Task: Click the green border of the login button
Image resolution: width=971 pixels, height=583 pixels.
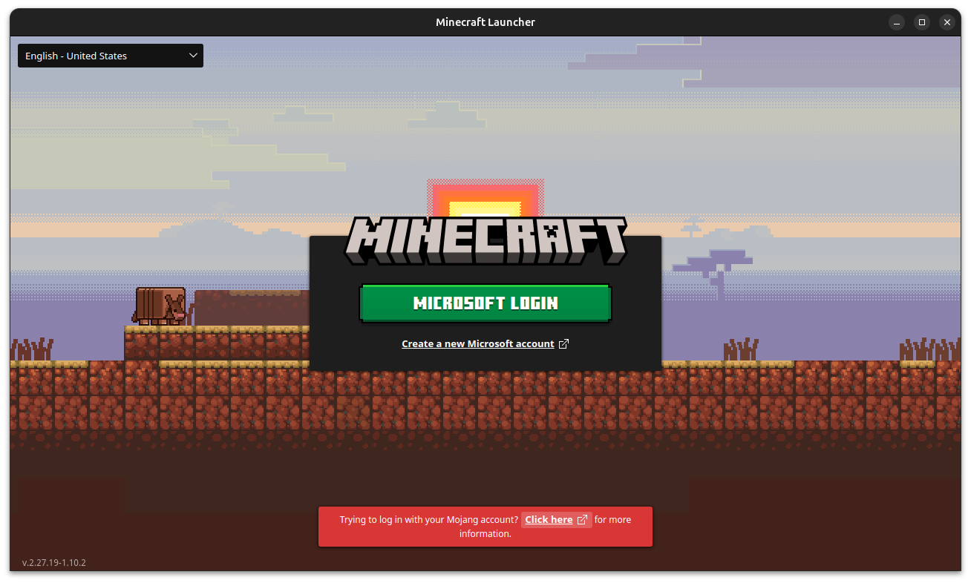Action: click(485, 287)
